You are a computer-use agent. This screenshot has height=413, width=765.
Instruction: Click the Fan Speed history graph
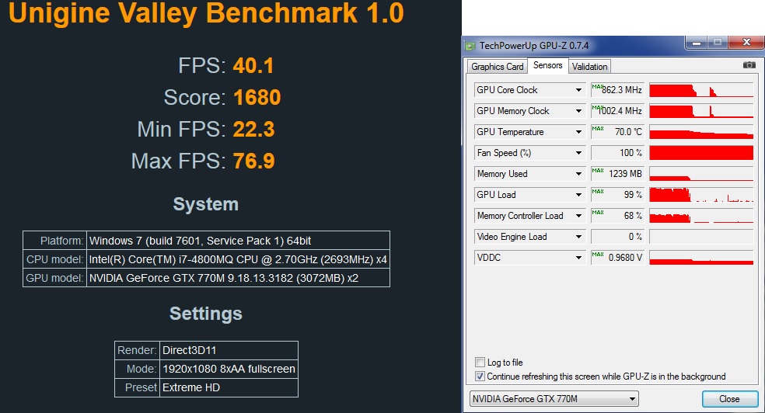(701, 153)
